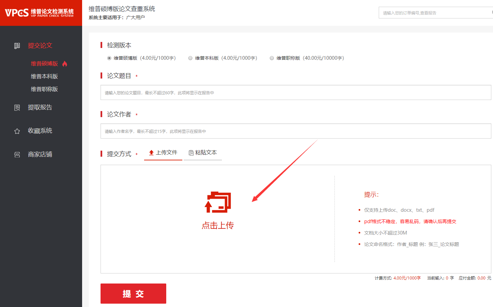The image size is (493, 307).
Task: Click the tip 仅支持上传doc、docx、txt、pdf
Action: [x=399, y=210]
